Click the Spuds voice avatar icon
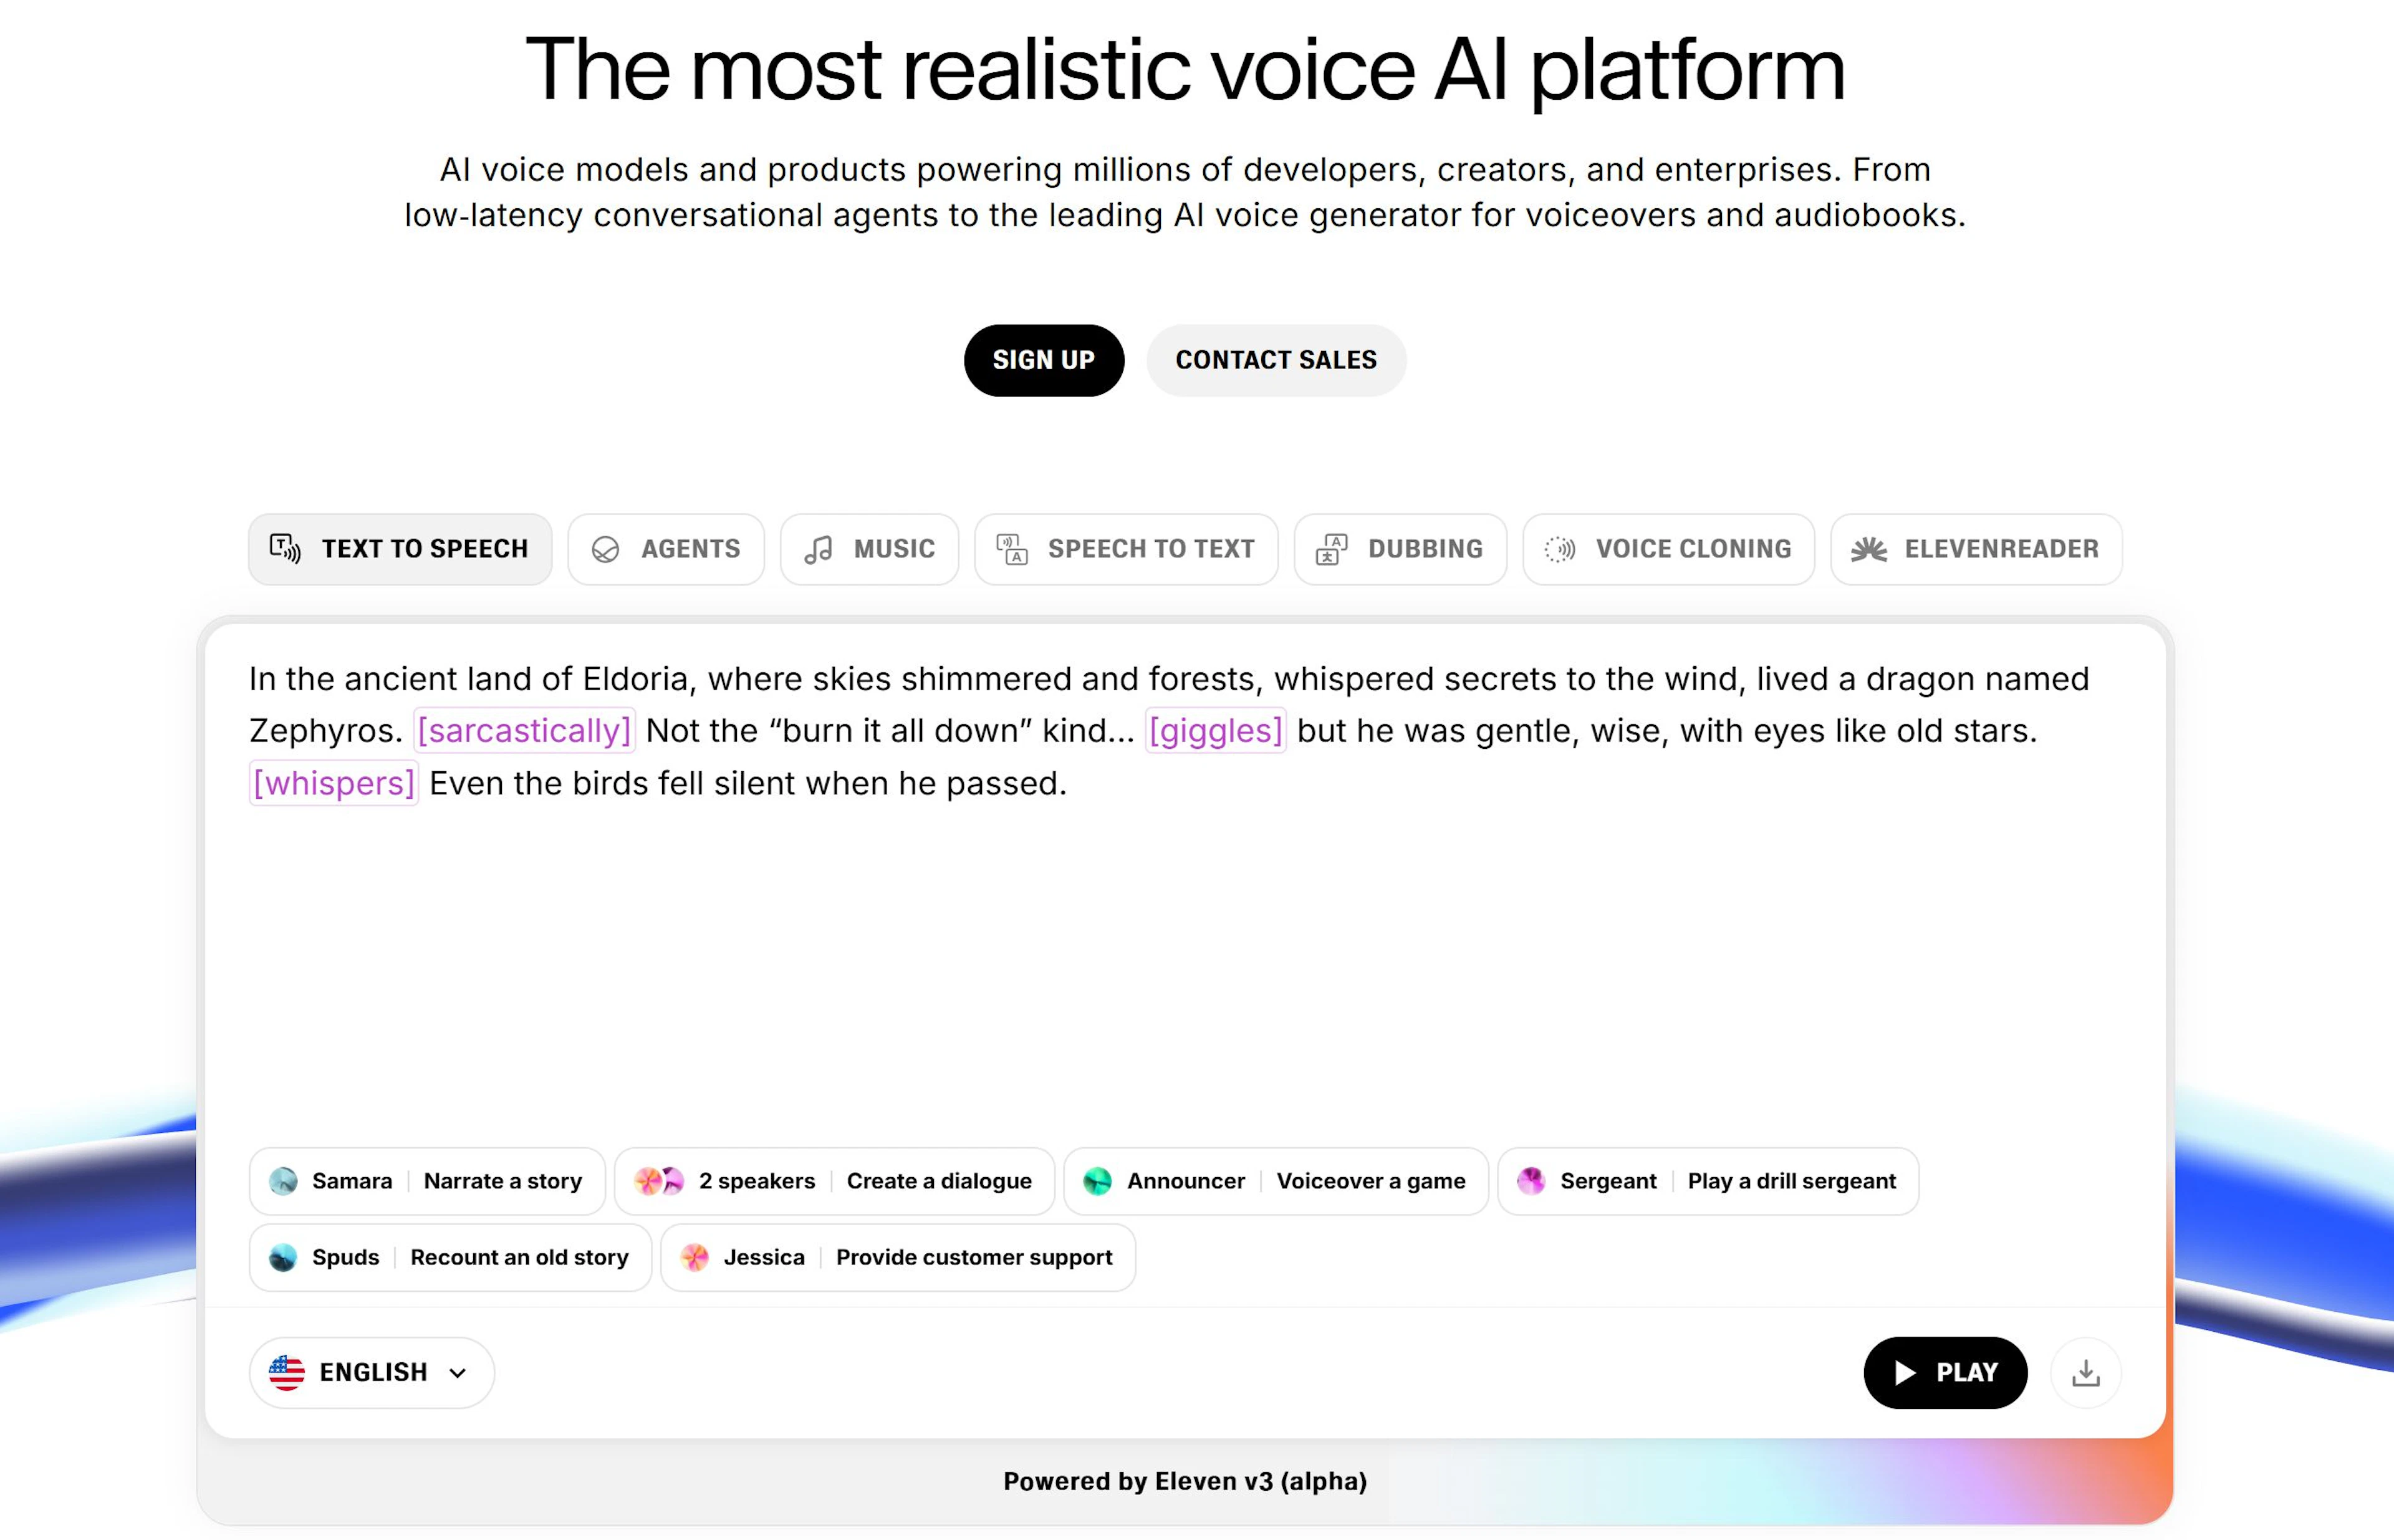Image resolution: width=2394 pixels, height=1540 pixels. point(283,1257)
